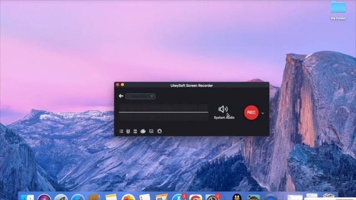356x200 pixels.
Task: Click the red REC button
Action: coord(251,112)
